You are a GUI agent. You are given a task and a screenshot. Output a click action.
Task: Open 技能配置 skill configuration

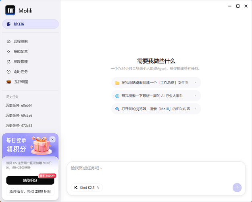(31, 52)
